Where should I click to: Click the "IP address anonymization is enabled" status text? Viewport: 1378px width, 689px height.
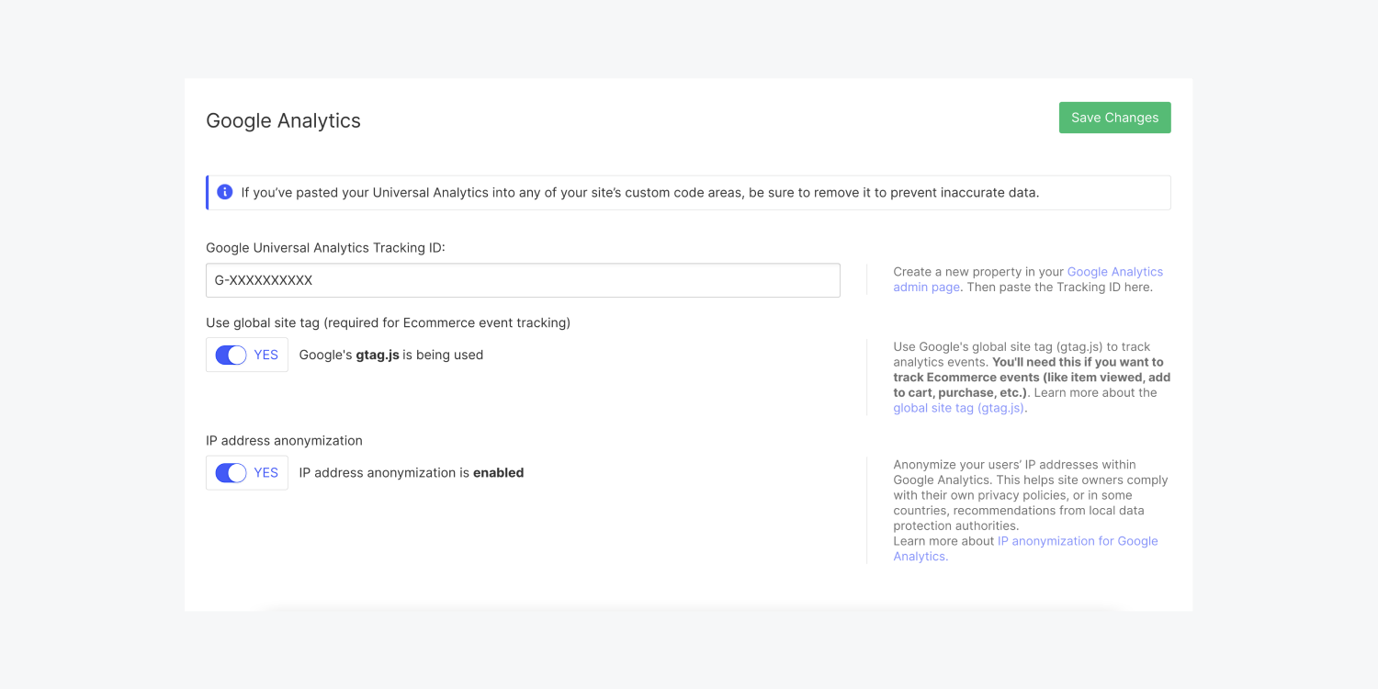tap(411, 472)
